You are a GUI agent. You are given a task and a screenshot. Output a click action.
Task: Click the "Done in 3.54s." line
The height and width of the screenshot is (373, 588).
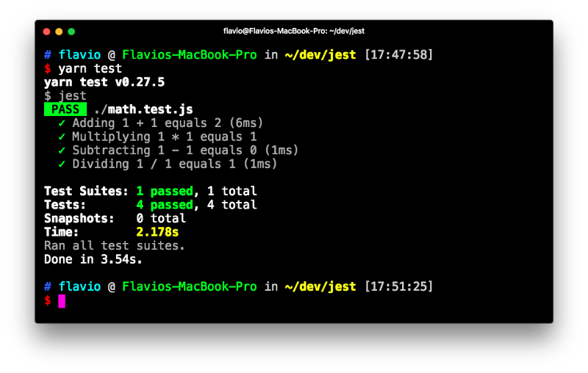pos(93,259)
